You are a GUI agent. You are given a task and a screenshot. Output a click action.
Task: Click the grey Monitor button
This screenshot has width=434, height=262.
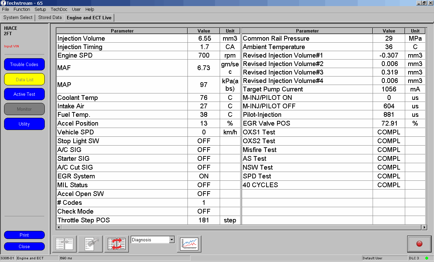[x=24, y=109]
